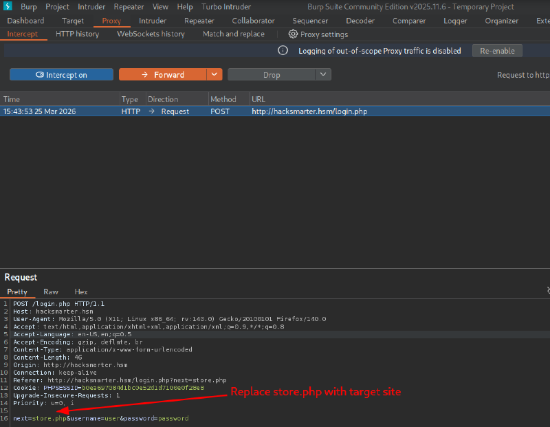550x427 pixels.
Task: Click the Origin header line
Action: click(71, 365)
